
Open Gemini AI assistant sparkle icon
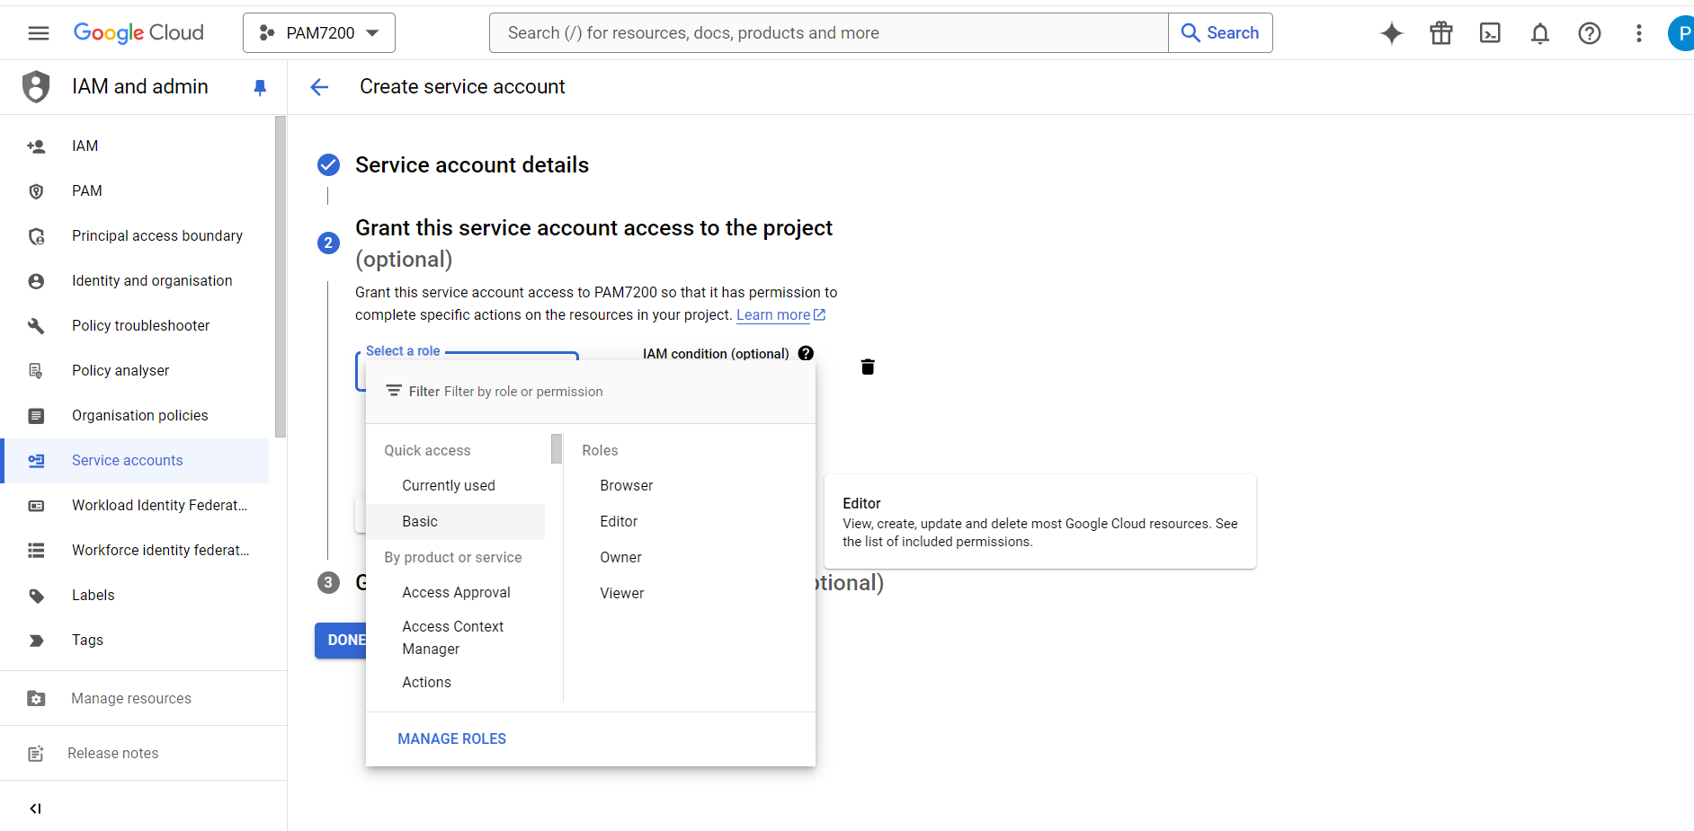(x=1391, y=33)
